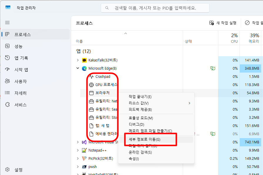Click the Task Manager app icon
Viewport: 263px width, 175px height.
click(8, 8)
